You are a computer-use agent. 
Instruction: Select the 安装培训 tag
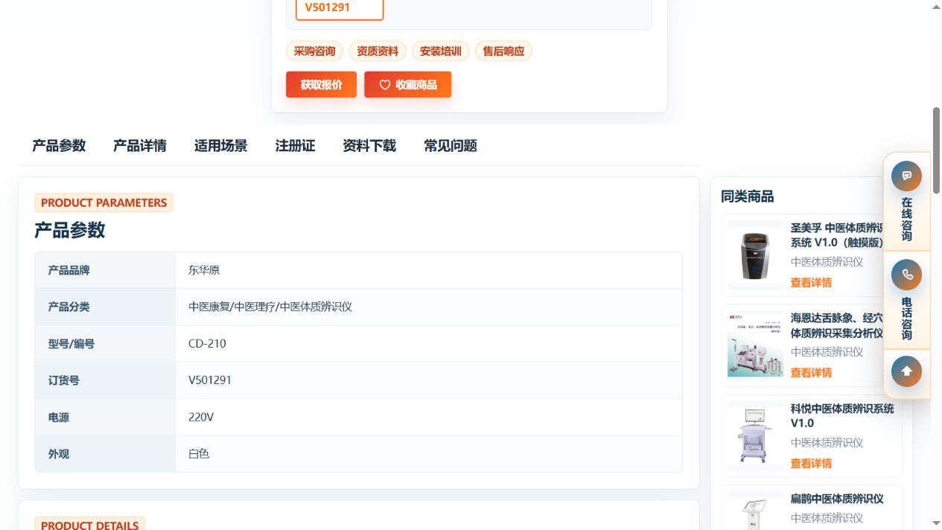[440, 51]
